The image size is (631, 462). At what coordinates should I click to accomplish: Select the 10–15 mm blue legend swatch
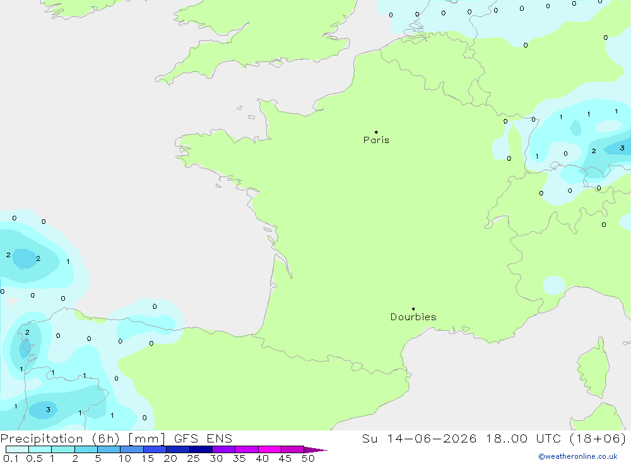(132, 449)
